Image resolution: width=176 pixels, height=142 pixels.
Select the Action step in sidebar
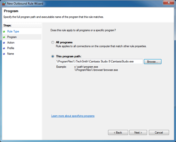[x=11, y=43]
